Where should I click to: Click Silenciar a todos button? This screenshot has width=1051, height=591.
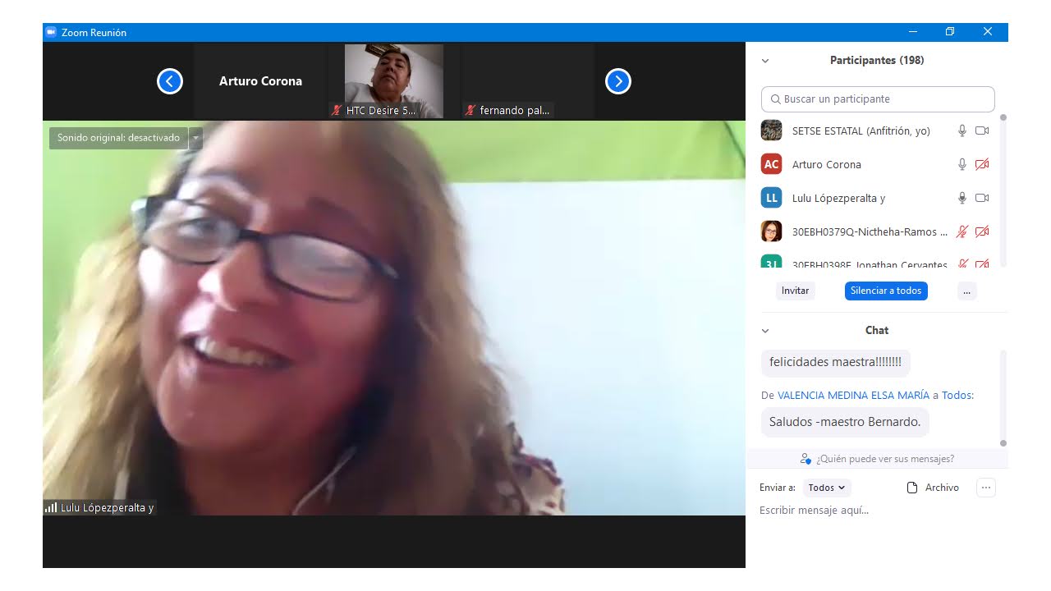click(x=886, y=291)
